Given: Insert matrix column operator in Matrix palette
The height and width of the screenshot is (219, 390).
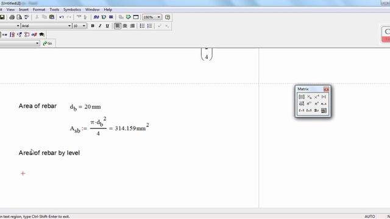Looking at the screenshot, I should click(x=309, y=103).
